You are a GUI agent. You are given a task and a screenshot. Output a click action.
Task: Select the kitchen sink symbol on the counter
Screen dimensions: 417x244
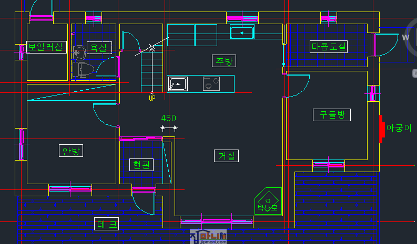tap(178, 84)
